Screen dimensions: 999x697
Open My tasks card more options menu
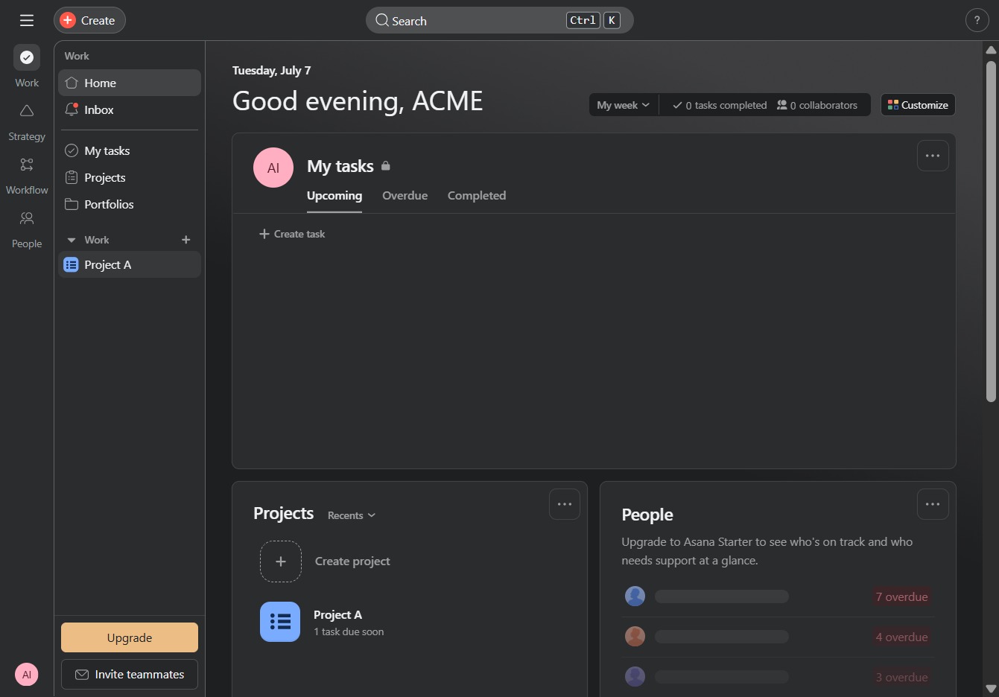(933, 156)
